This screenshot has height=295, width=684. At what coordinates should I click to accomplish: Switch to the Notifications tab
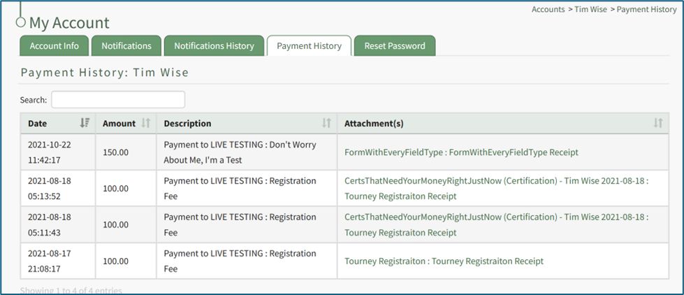(126, 46)
